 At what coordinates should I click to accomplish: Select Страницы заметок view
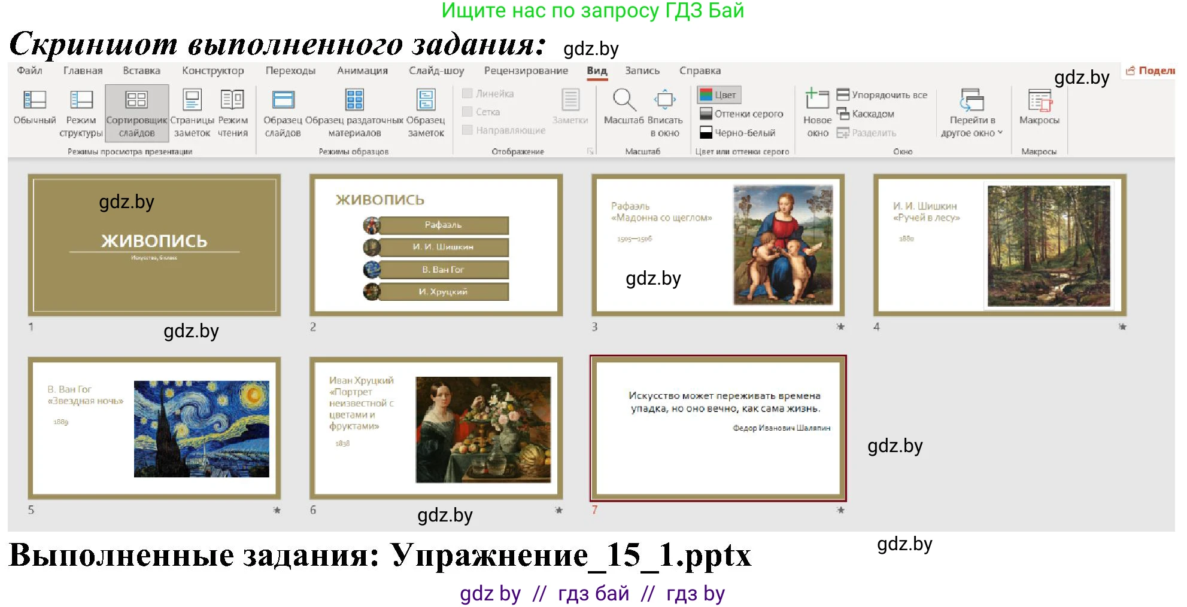pyautogui.click(x=193, y=114)
